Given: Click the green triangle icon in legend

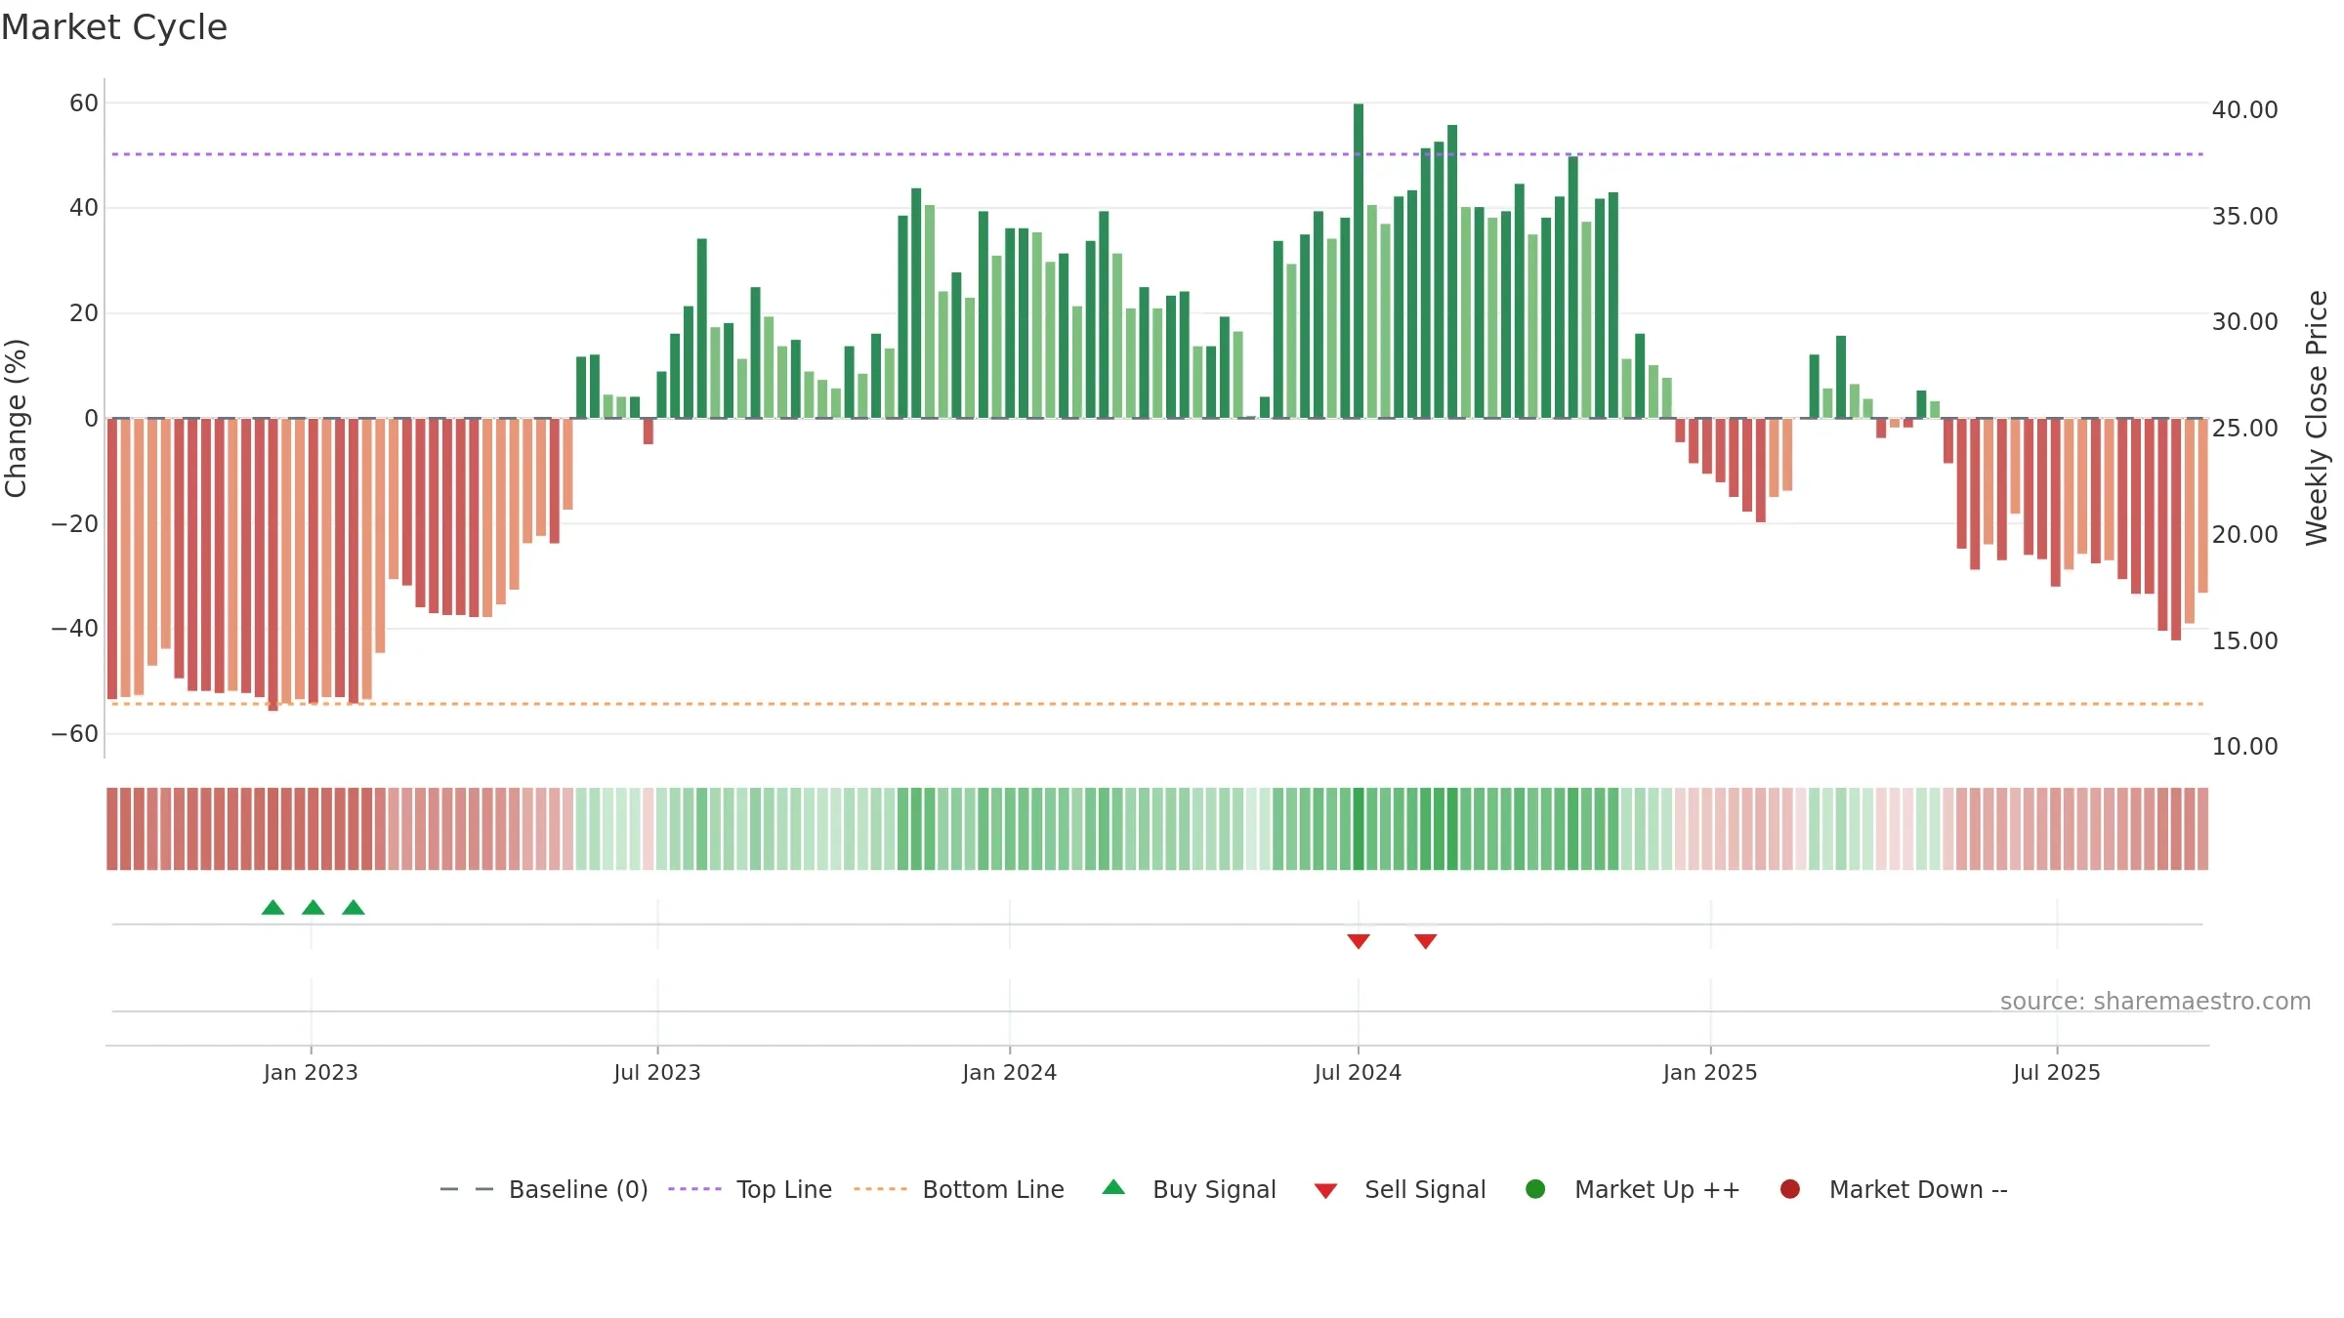Looking at the screenshot, I should 1113,1188.
